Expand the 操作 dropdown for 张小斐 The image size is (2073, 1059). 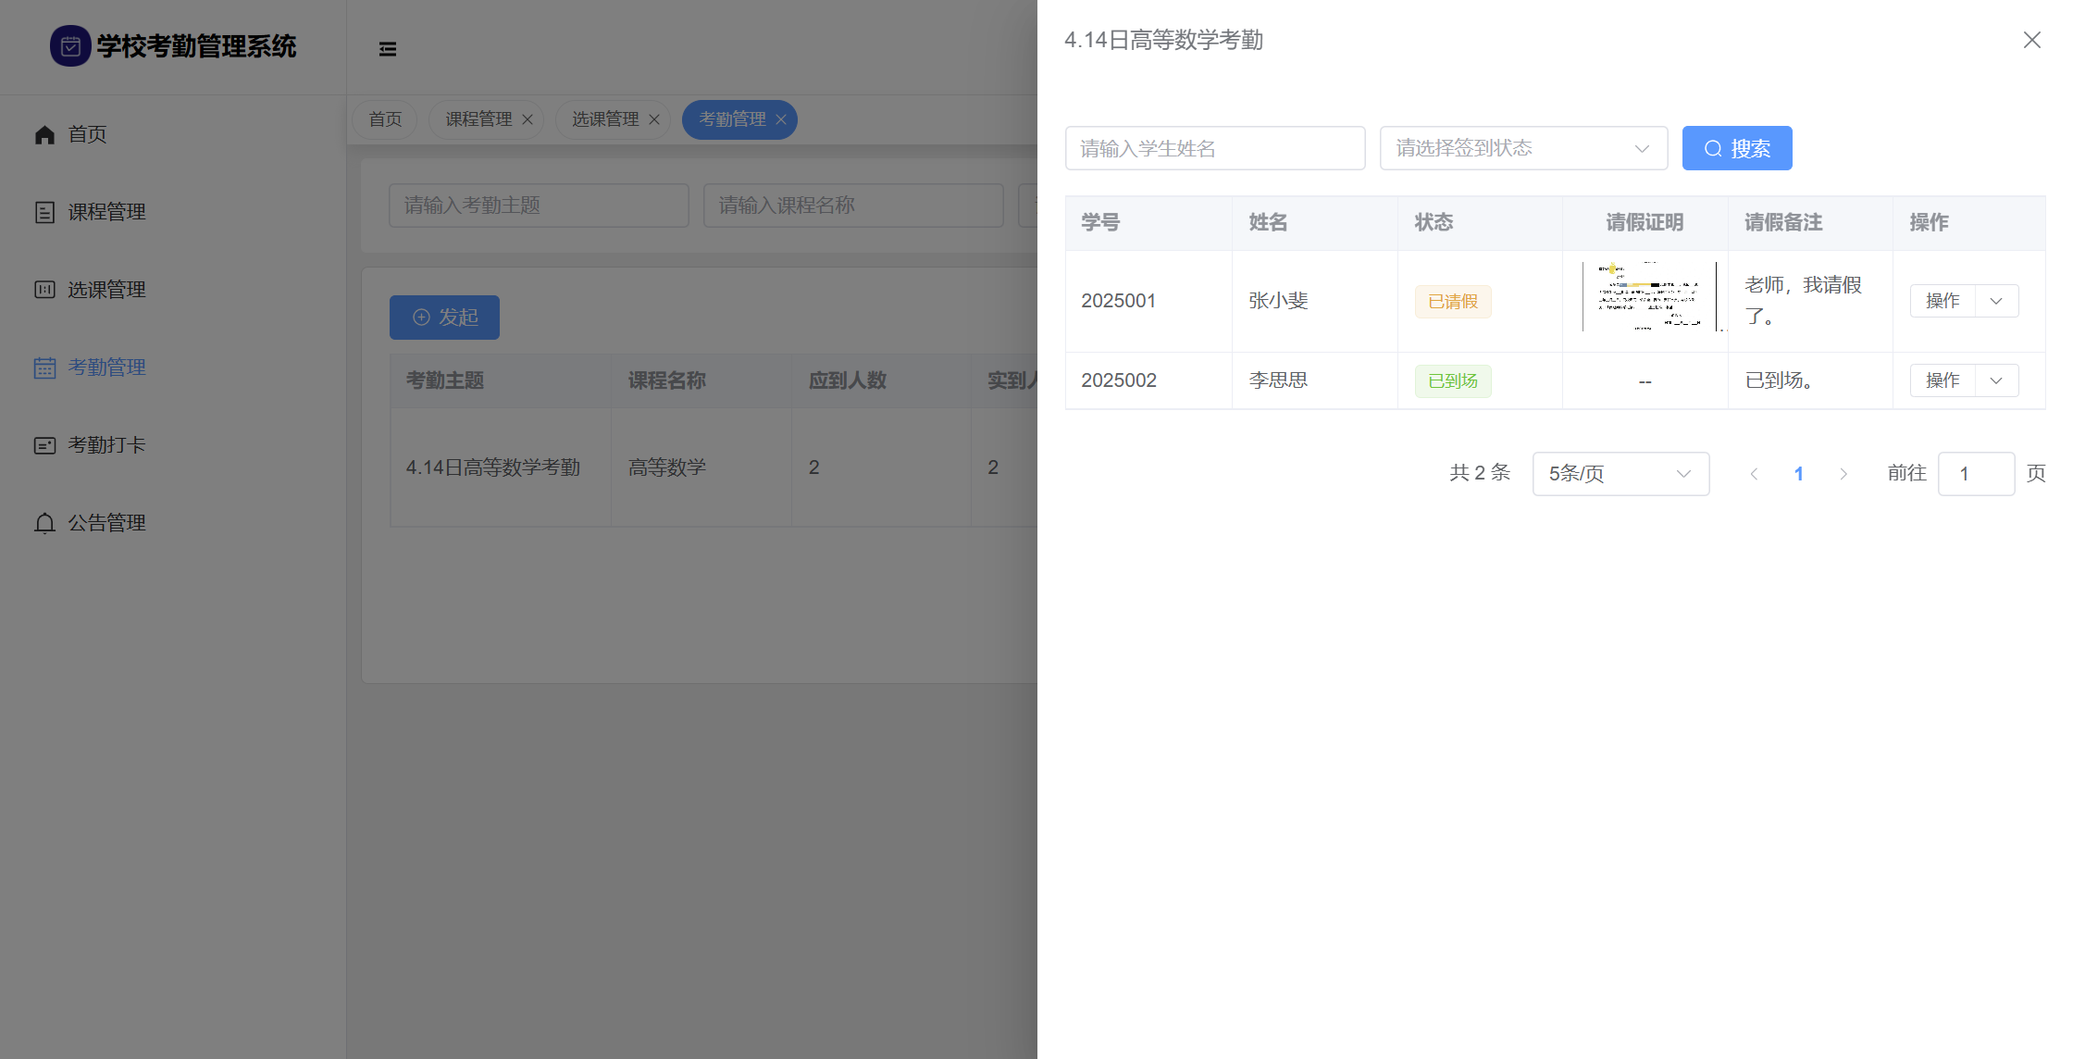[x=1996, y=301]
